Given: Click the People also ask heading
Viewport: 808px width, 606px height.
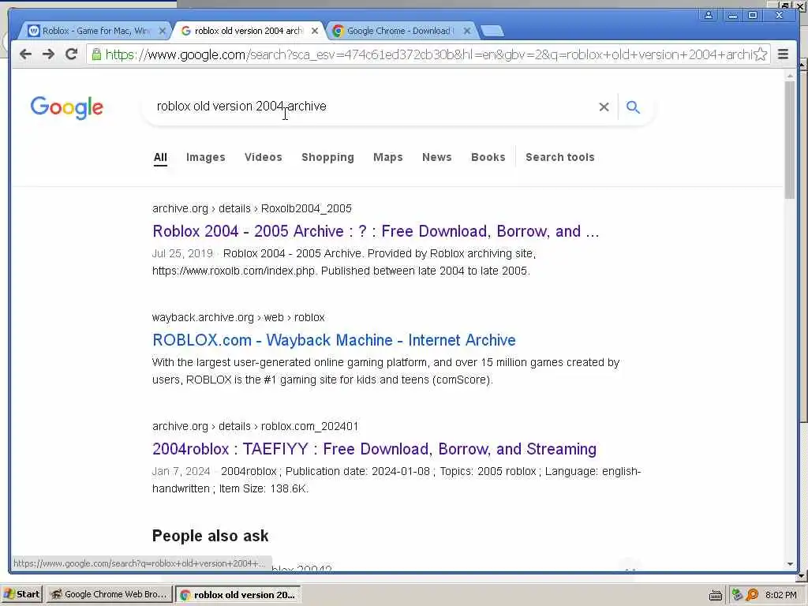Looking at the screenshot, I should point(210,536).
